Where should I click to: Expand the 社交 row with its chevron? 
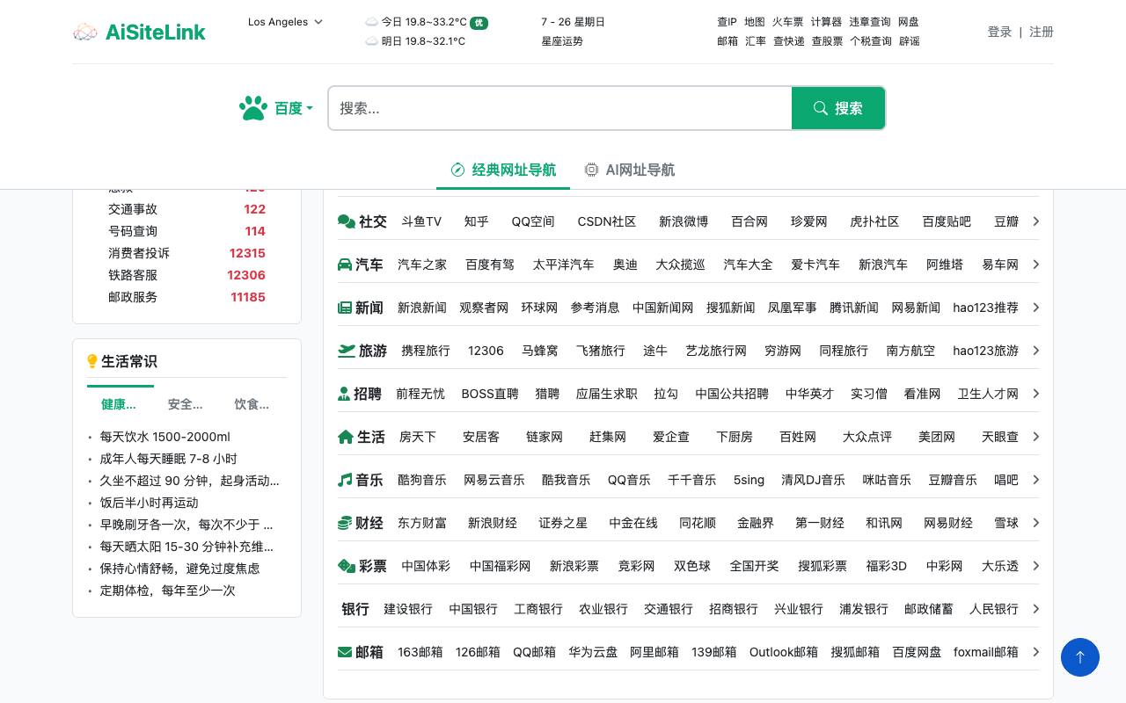pos(1036,221)
